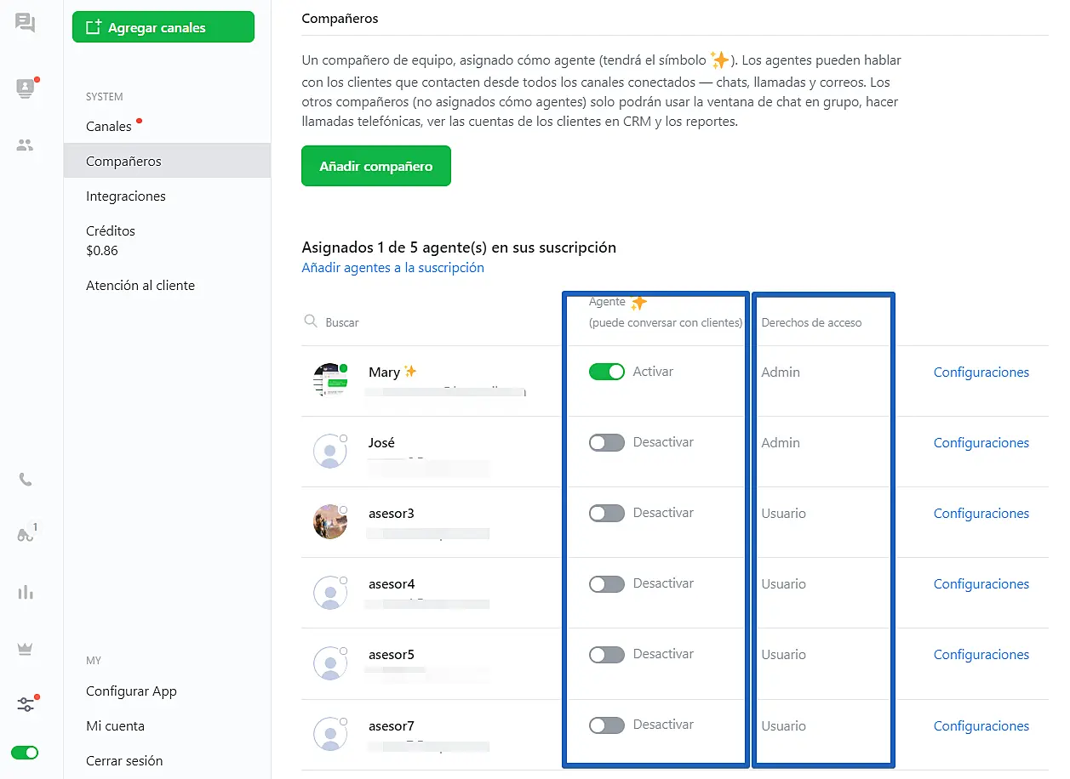Open the settings sliders icon
The height and width of the screenshot is (779, 1070).
26,704
